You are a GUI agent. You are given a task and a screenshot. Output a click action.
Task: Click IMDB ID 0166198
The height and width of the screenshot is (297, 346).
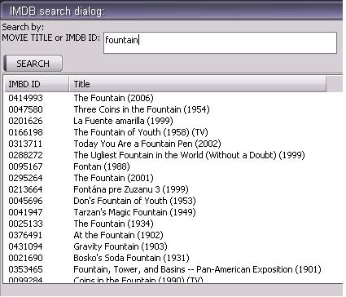pyautogui.click(x=25, y=132)
